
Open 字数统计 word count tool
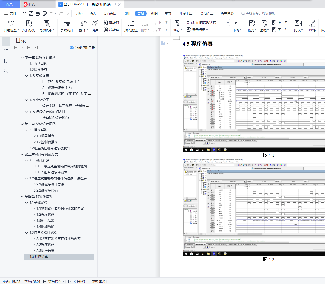coord(67,26)
